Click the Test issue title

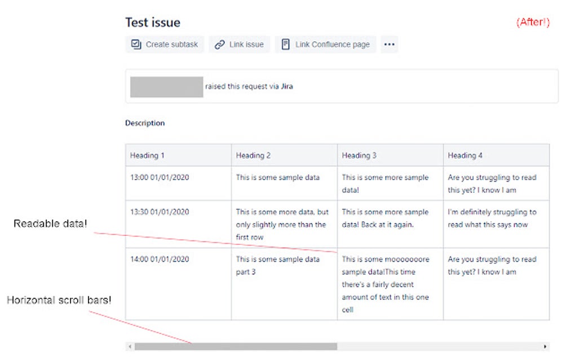[152, 22]
